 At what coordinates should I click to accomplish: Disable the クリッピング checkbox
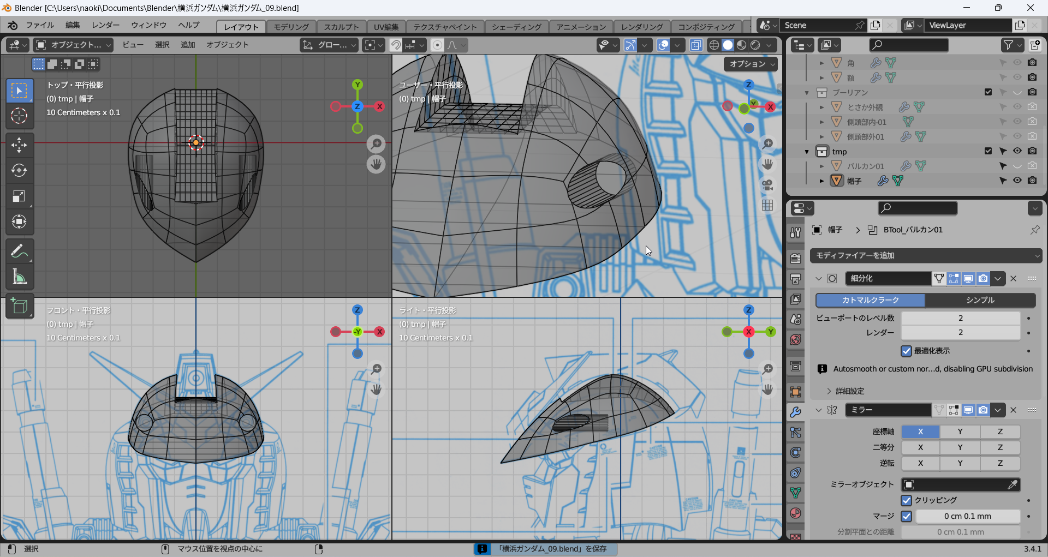906,500
